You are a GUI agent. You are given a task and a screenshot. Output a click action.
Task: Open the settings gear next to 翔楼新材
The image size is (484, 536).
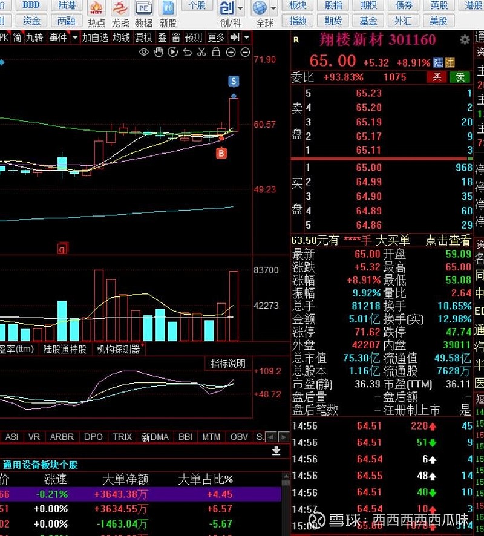tap(464, 40)
